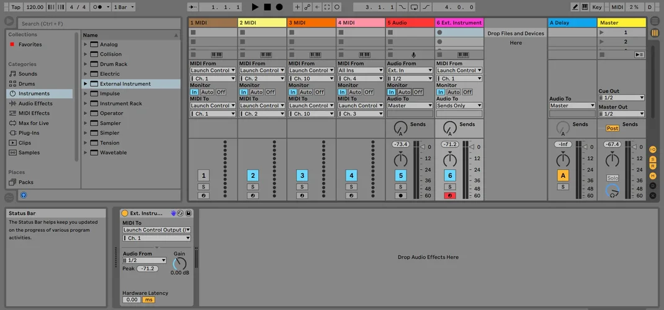Screen dimensions: 664x310
Task: Toggle the transport Loop switch
Action: pyautogui.click(x=414, y=7)
